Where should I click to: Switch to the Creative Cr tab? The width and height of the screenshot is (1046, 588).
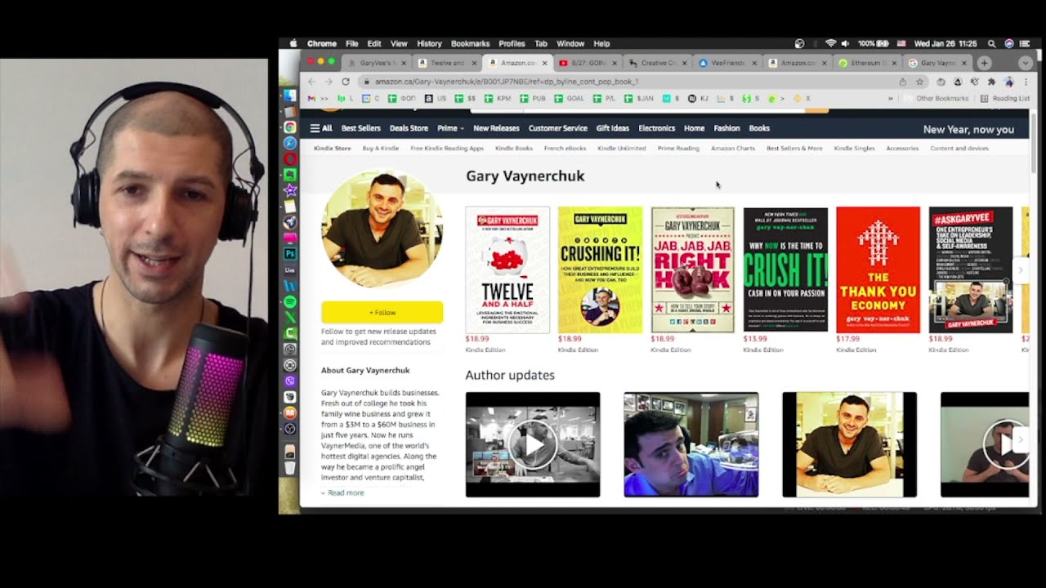point(658,63)
